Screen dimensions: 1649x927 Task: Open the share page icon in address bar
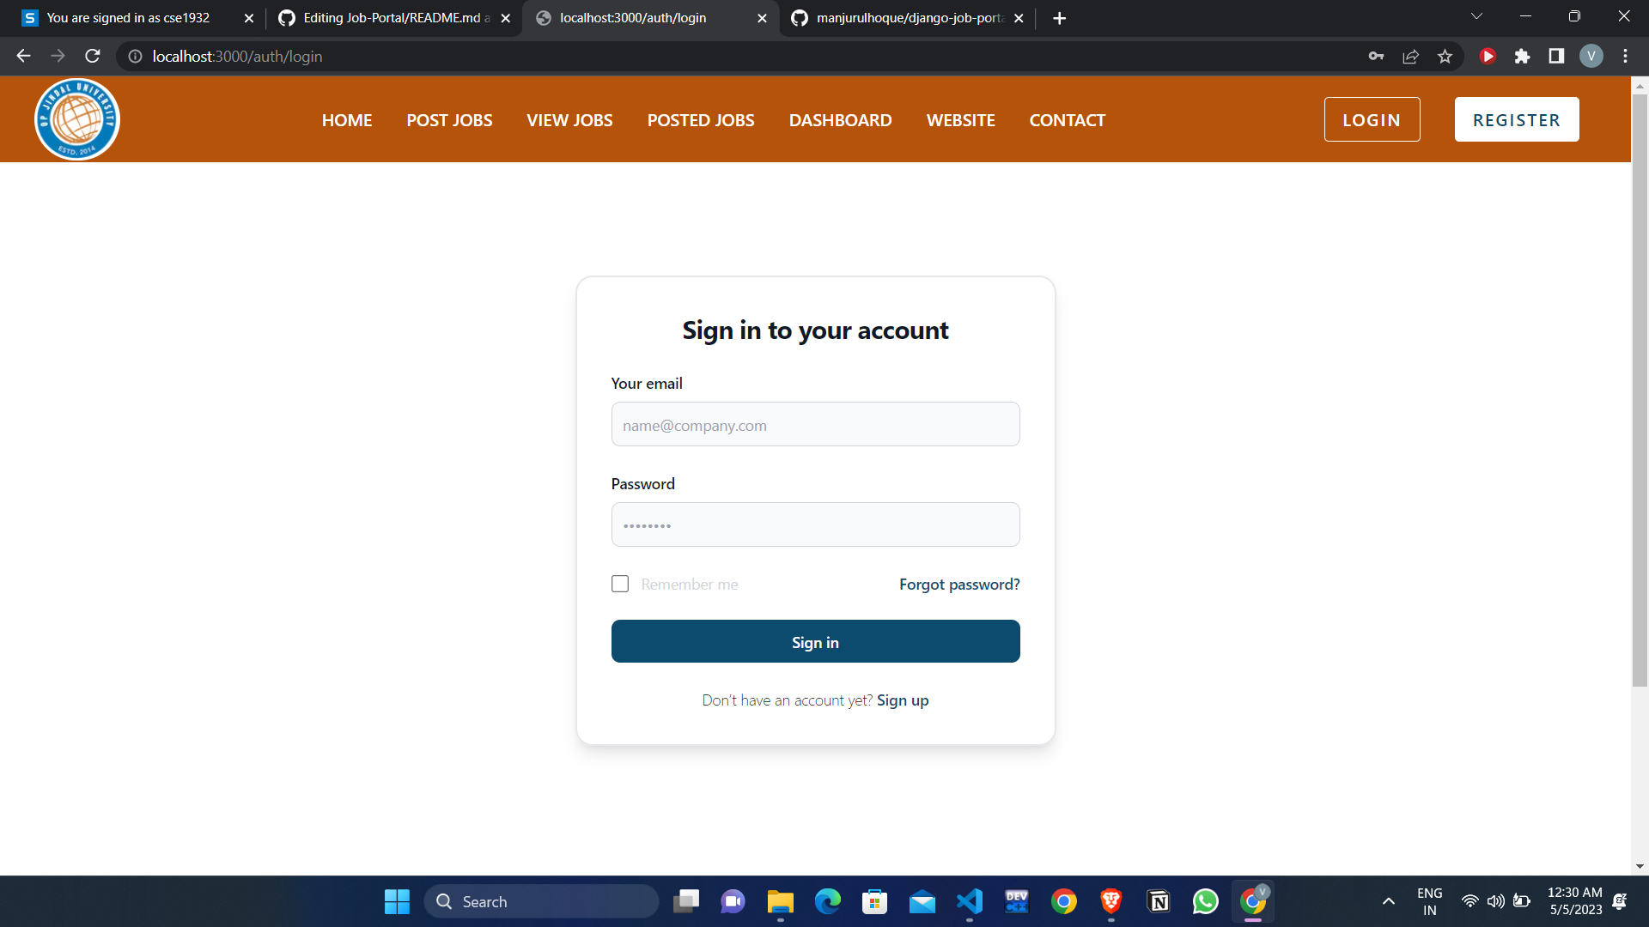(x=1410, y=57)
